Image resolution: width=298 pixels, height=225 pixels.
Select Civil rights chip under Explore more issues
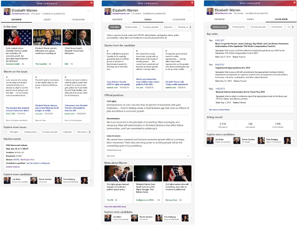(x=14, y=132)
